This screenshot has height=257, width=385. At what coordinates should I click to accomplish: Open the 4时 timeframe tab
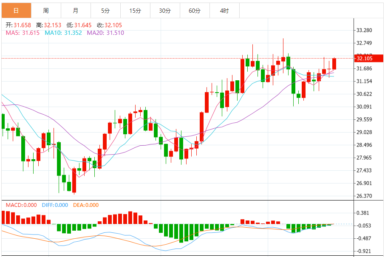click(x=224, y=11)
